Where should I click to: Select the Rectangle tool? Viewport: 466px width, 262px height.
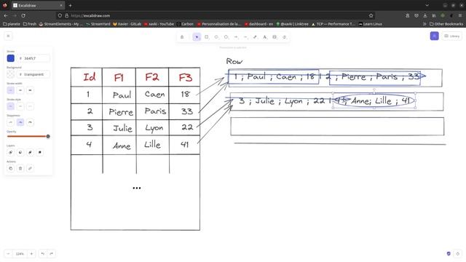click(207, 37)
